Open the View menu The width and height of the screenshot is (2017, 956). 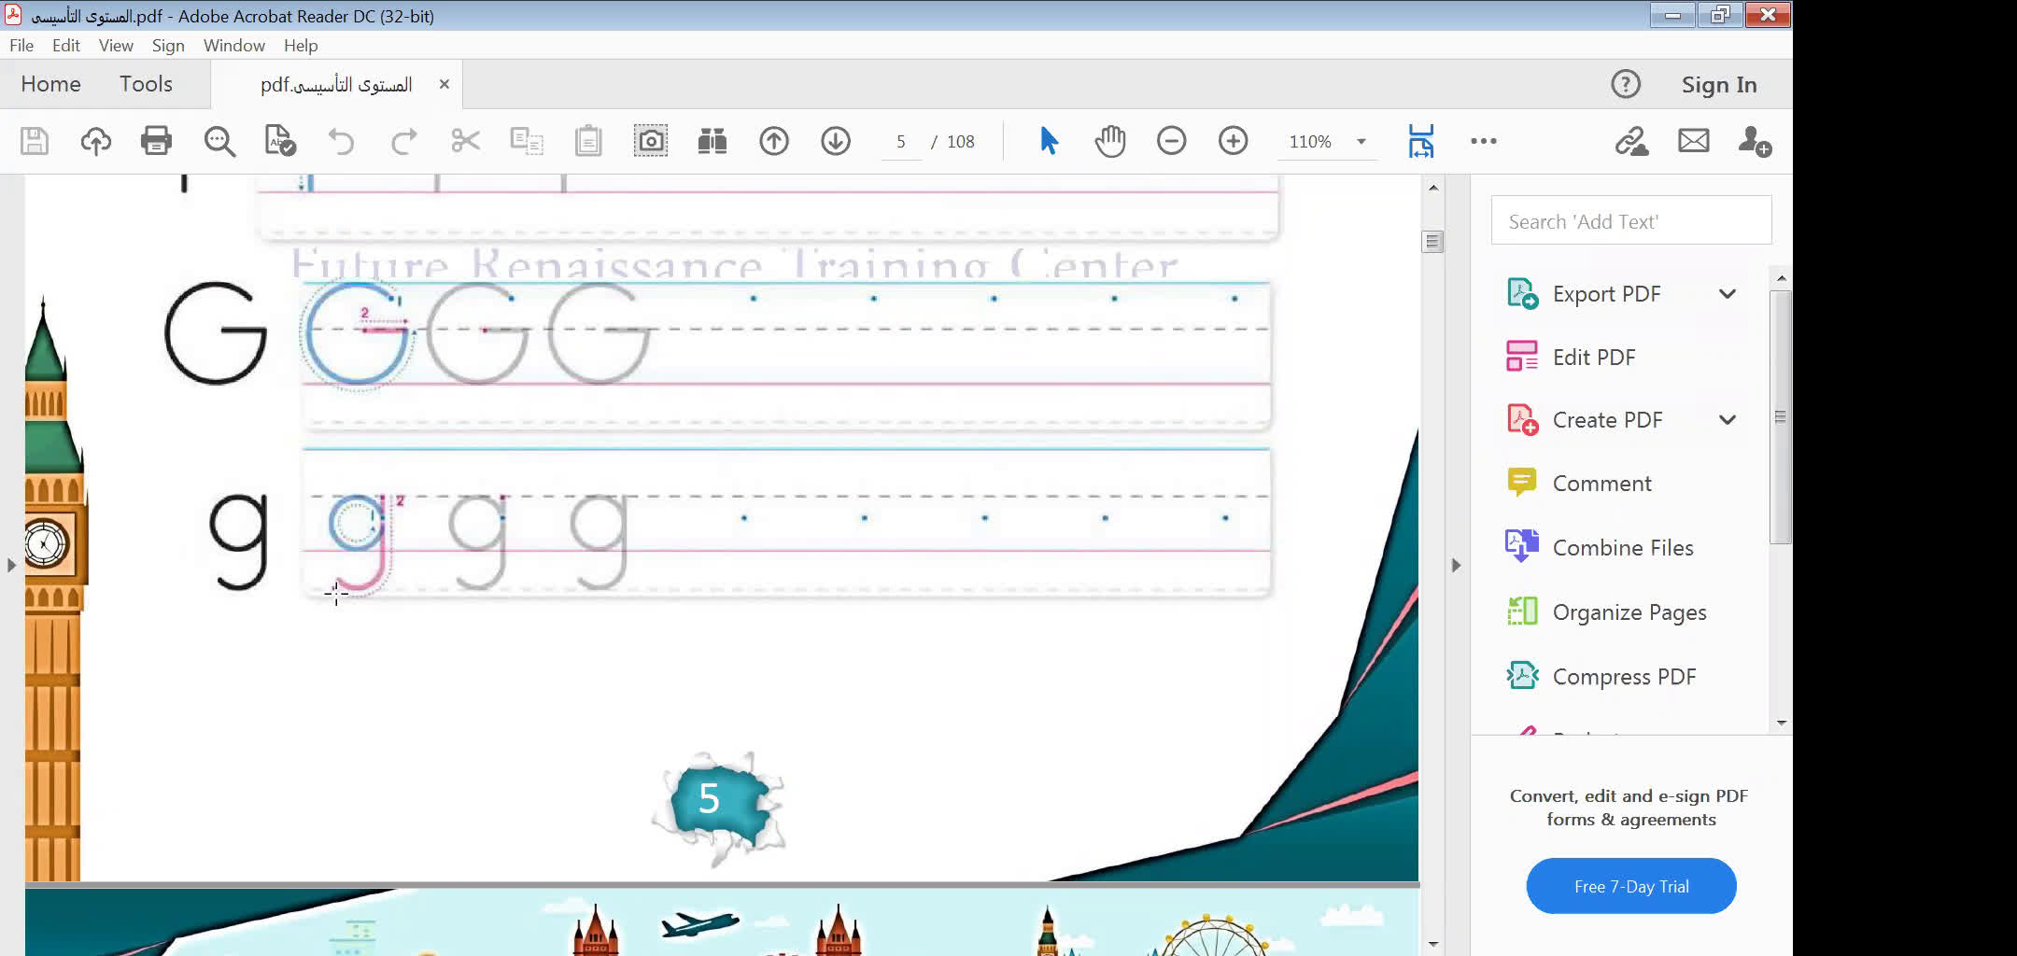point(116,45)
